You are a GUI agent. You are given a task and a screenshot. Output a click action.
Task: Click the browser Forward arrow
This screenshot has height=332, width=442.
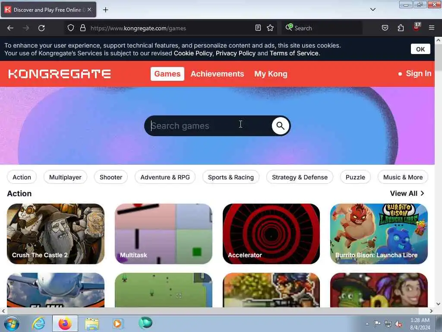(x=26, y=28)
